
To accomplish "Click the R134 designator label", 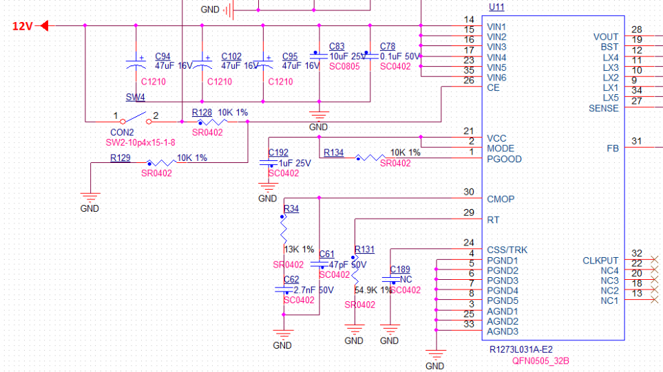I will click(x=334, y=153).
